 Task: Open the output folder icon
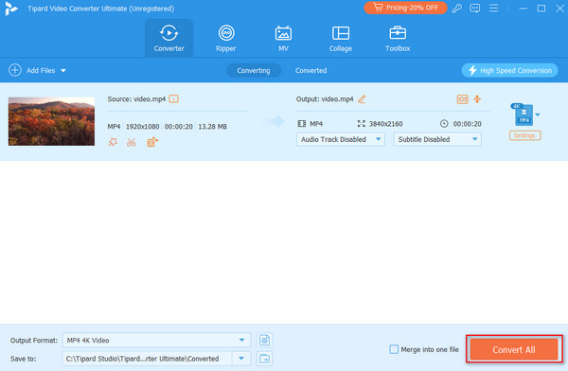click(264, 359)
